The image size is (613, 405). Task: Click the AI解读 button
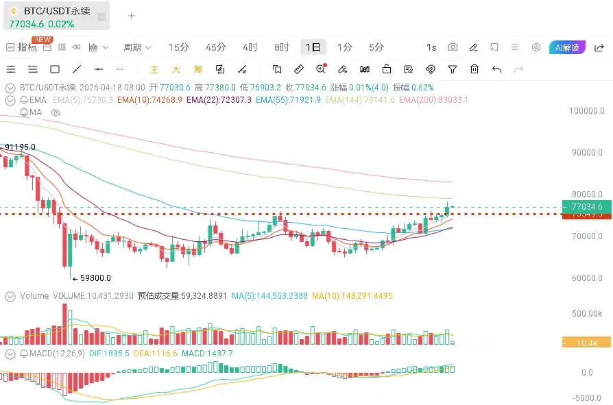pyautogui.click(x=567, y=47)
